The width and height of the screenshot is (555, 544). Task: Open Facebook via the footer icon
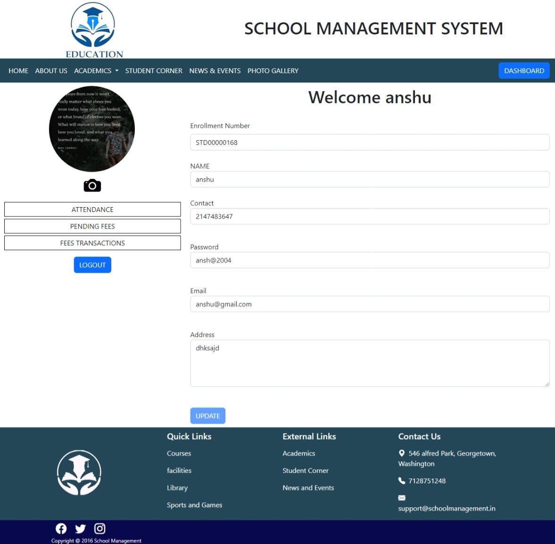[61, 528]
